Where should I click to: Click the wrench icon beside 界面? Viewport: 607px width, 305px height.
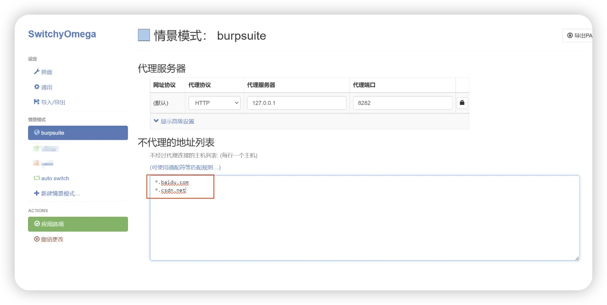(x=37, y=72)
